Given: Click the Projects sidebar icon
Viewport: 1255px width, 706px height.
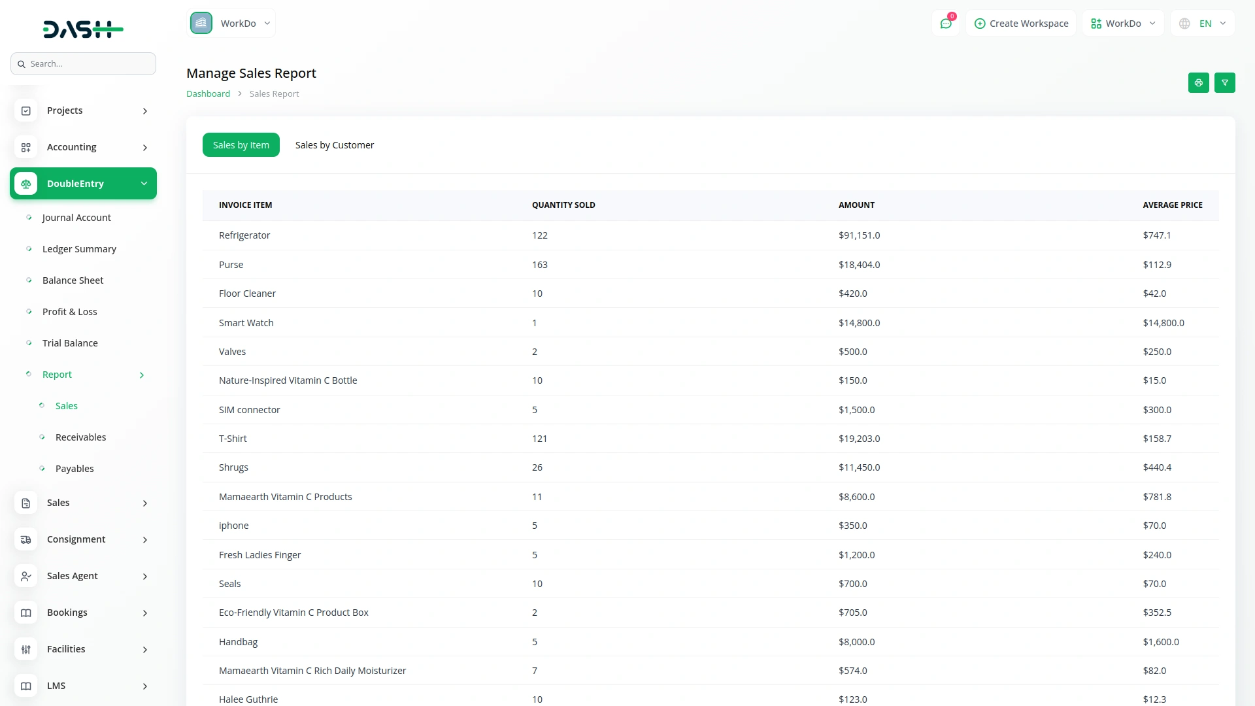Looking at the screenshot, I should point(26,111).
